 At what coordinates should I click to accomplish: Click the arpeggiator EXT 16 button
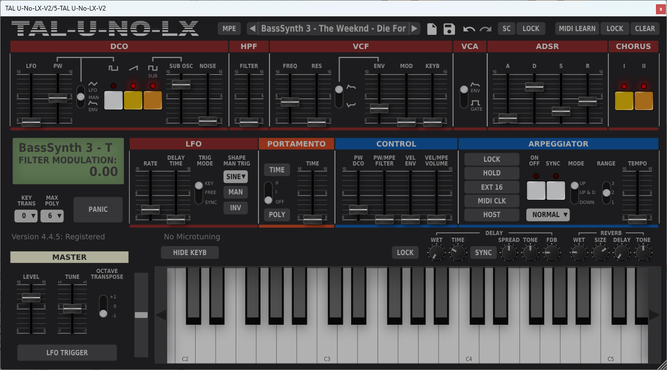tap(491, 187)
